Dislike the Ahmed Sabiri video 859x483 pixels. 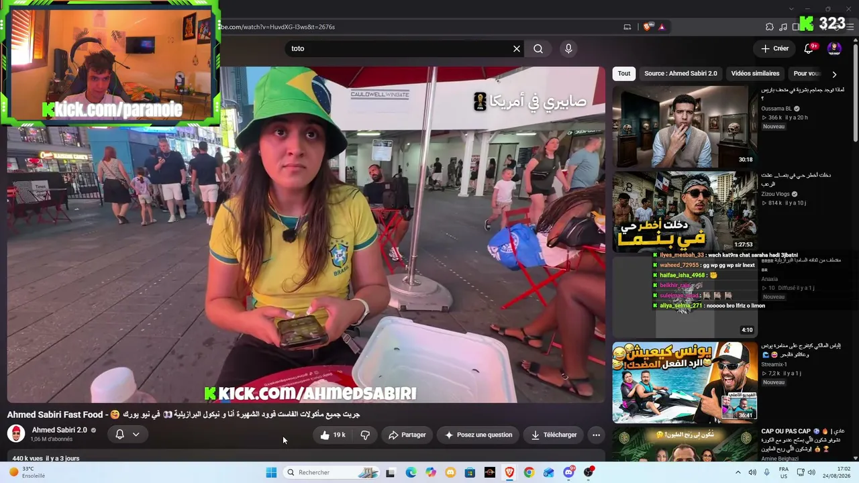pyautogui.click(x=365, y=435)
